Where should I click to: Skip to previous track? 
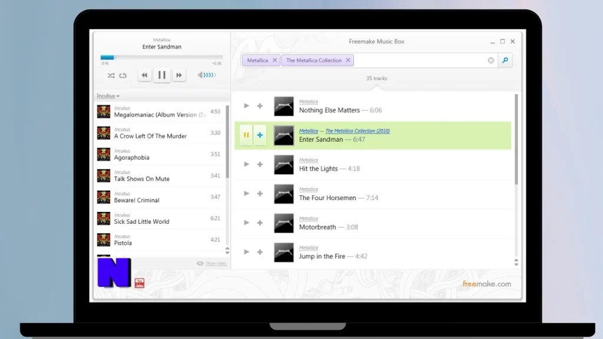pos(144,75)
